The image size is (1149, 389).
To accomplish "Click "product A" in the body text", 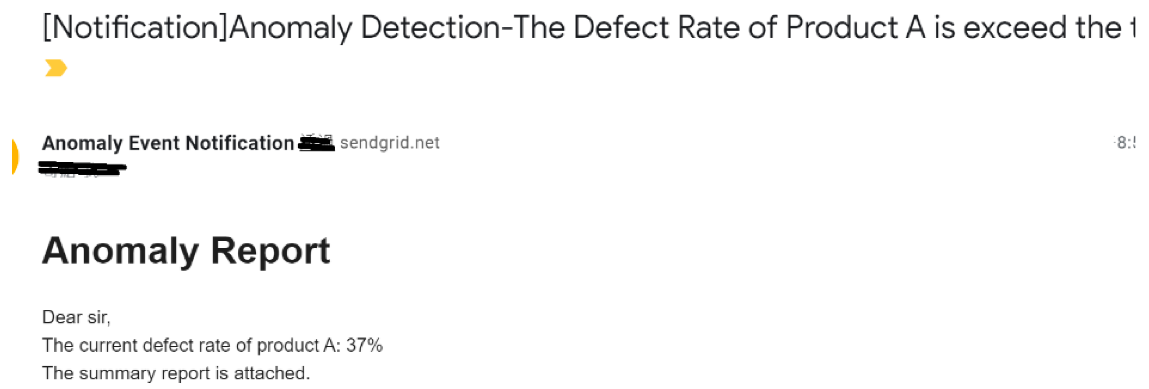I will pos(295,345).
